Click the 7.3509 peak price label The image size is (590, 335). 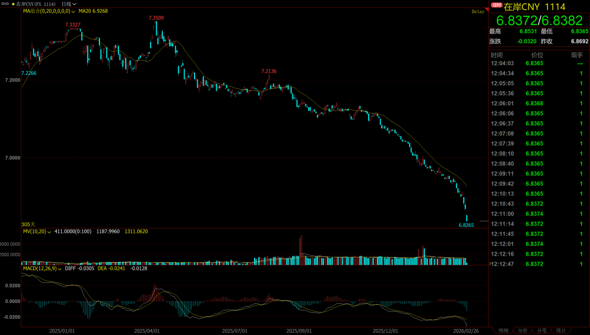(156, 18)
